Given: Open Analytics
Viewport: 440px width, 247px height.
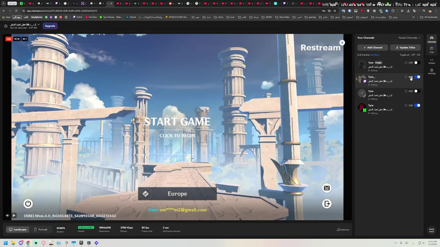Looking at the screenshot, I should pyautogui.click(x=343, y=230).
